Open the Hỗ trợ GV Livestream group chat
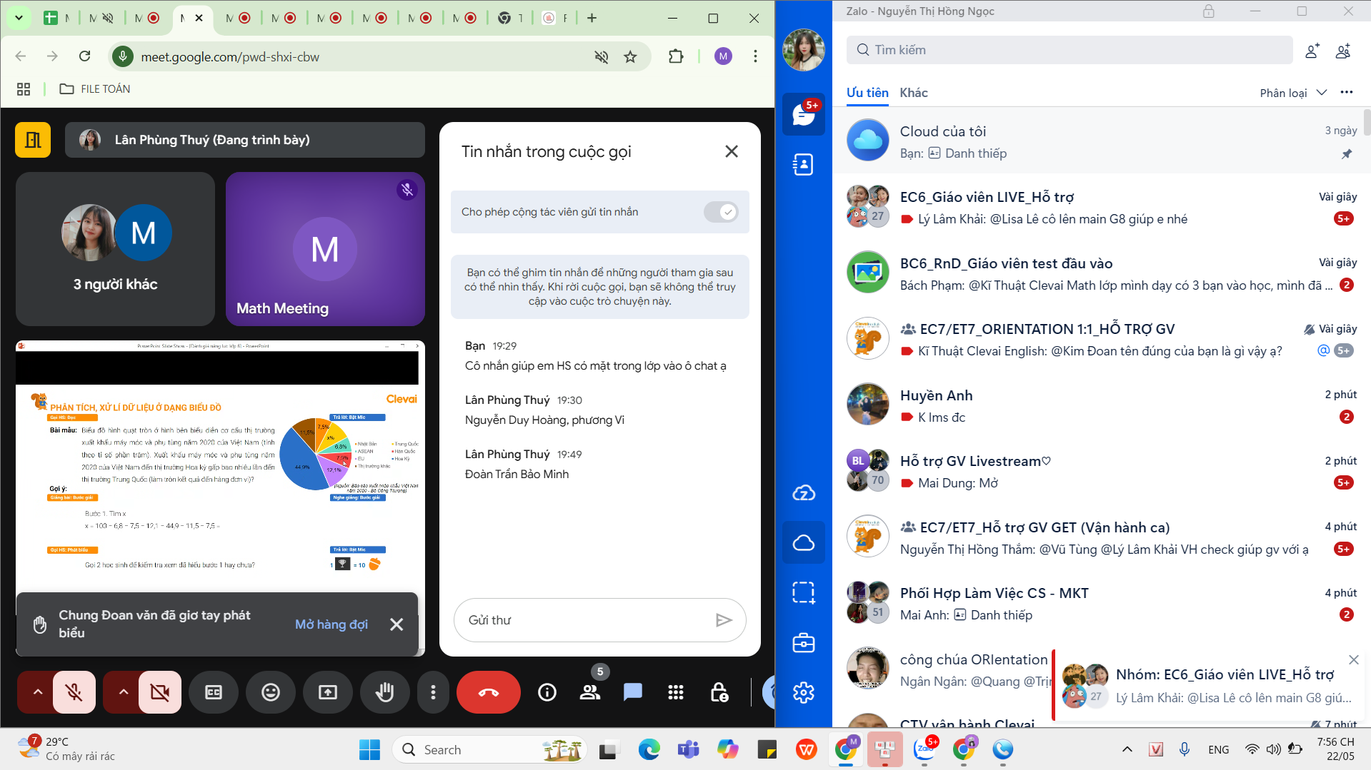Screen dimensions: 1371x770 (1101, 471)
